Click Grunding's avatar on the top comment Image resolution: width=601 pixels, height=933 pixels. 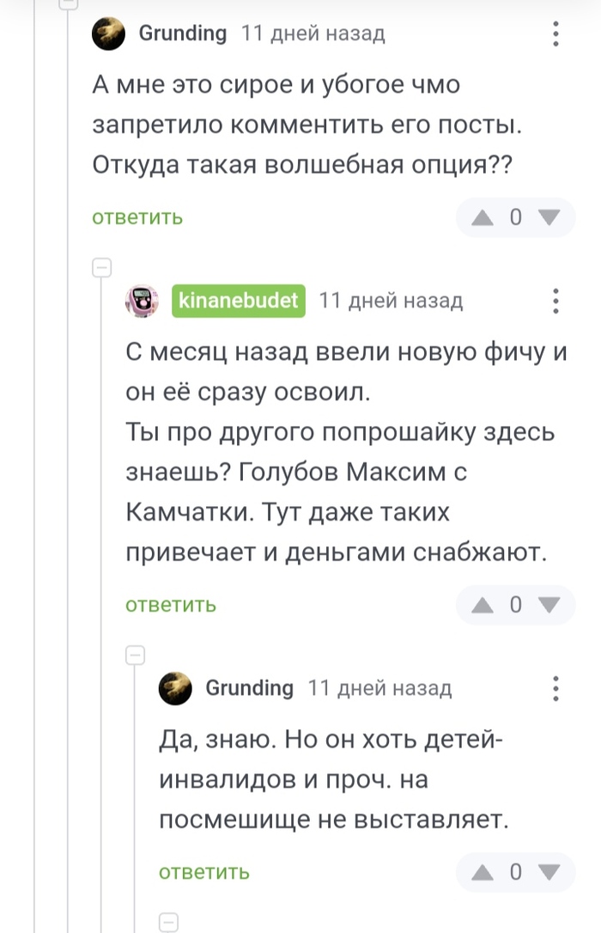click(x=109, y=34)
